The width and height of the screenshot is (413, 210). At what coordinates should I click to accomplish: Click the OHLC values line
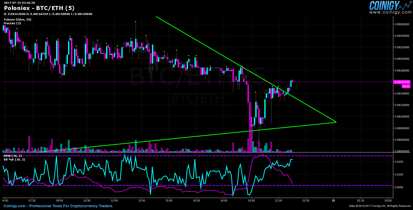click(x=48, y=14)
